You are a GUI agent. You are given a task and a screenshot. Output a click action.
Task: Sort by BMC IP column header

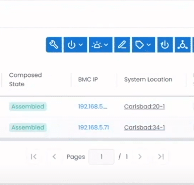(88, 79)
